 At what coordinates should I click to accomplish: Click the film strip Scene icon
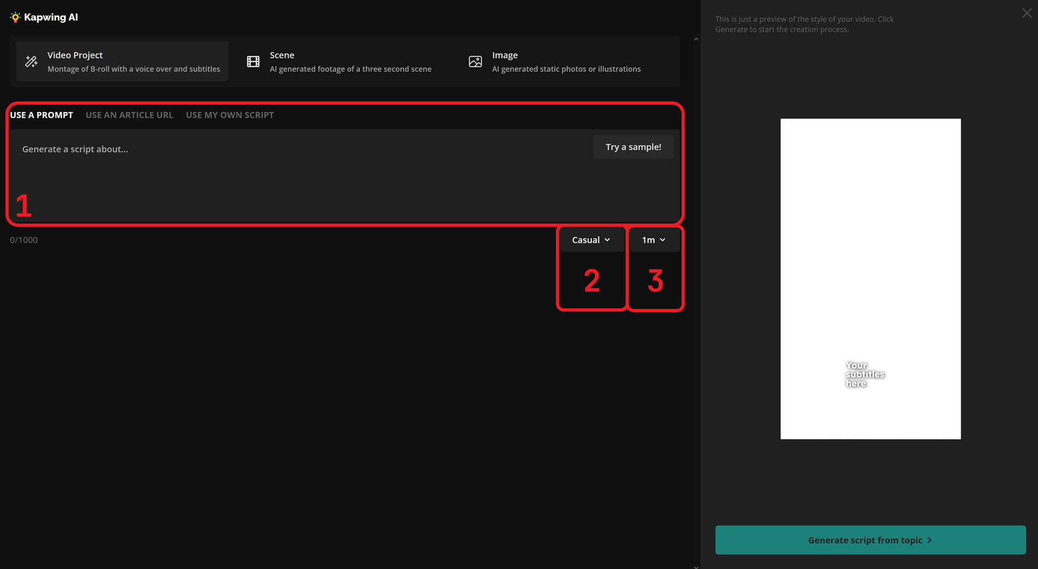click(253, 62)
